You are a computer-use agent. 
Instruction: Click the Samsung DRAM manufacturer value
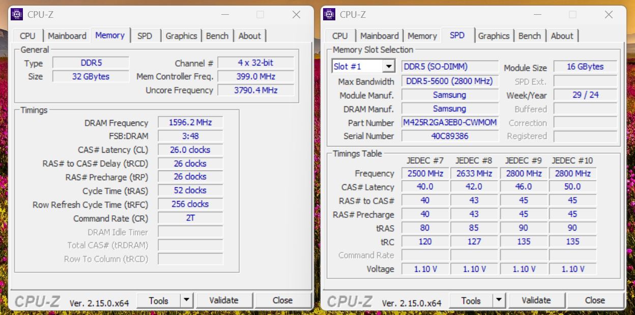pyautogui.click(x=450, y=109)
